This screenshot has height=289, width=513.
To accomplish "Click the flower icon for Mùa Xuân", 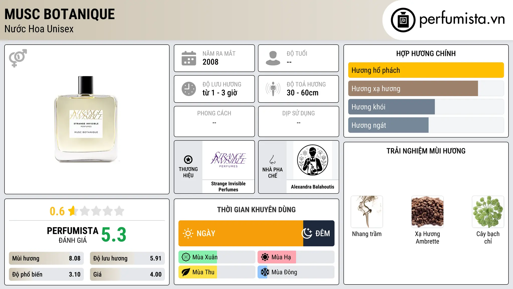I will 186,257.
